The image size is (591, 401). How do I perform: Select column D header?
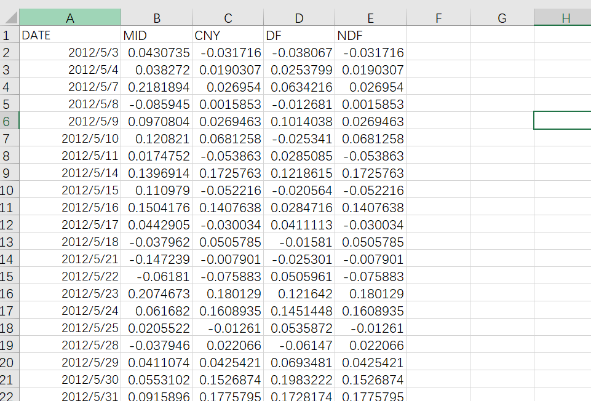pos(299,17)
